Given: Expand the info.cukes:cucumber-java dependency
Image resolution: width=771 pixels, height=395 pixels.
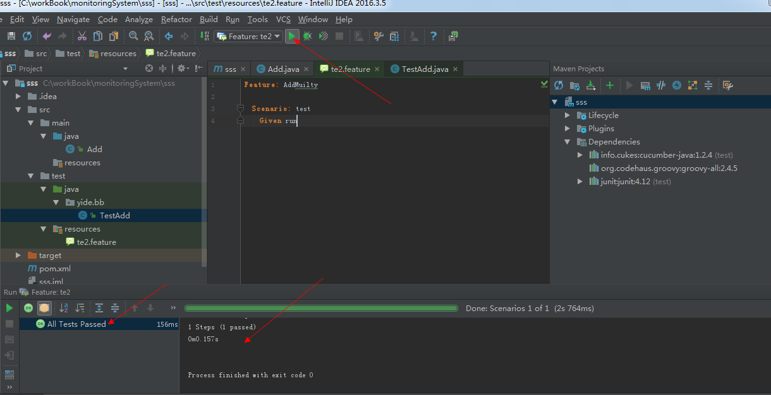Looking at the screenshot, I should [x=580, y=155].
